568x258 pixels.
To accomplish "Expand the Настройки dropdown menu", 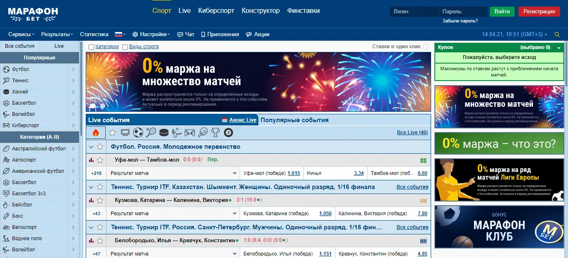I will tap(151, 34).
